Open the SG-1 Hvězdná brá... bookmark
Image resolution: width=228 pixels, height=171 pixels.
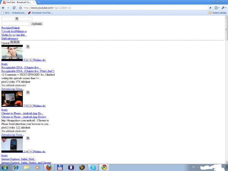pos(14,13)
